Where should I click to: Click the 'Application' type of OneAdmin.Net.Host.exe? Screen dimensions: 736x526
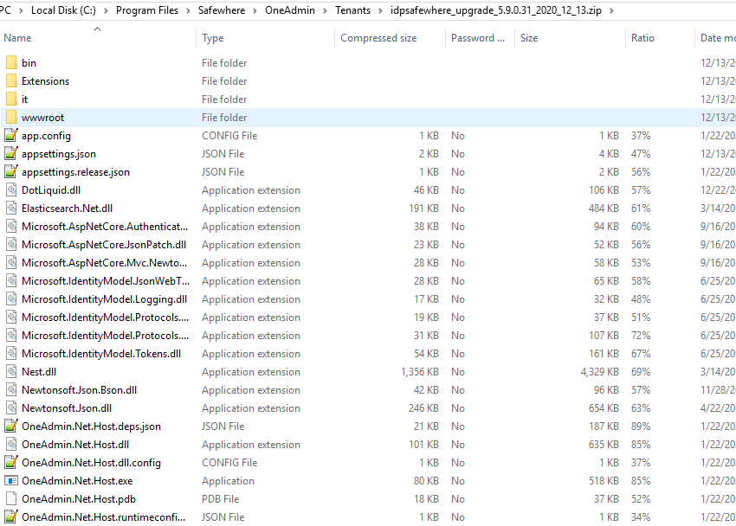click(228, 481)
